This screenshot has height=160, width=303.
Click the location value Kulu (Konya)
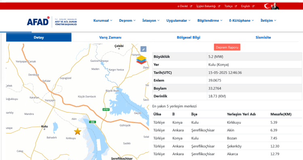click(219, 64)
